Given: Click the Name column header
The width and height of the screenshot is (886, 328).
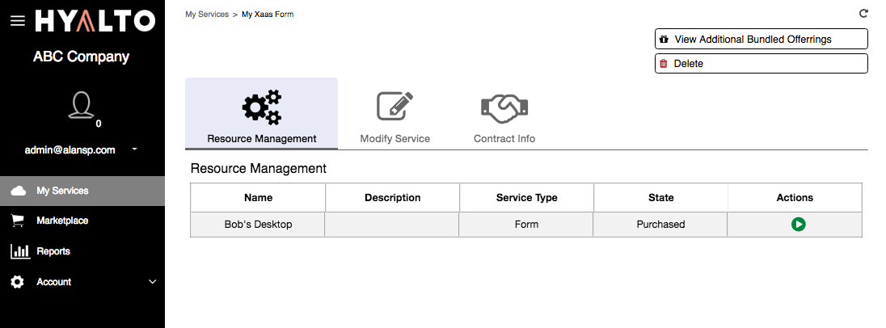Looking at the screenshot, I should [258, 198].
